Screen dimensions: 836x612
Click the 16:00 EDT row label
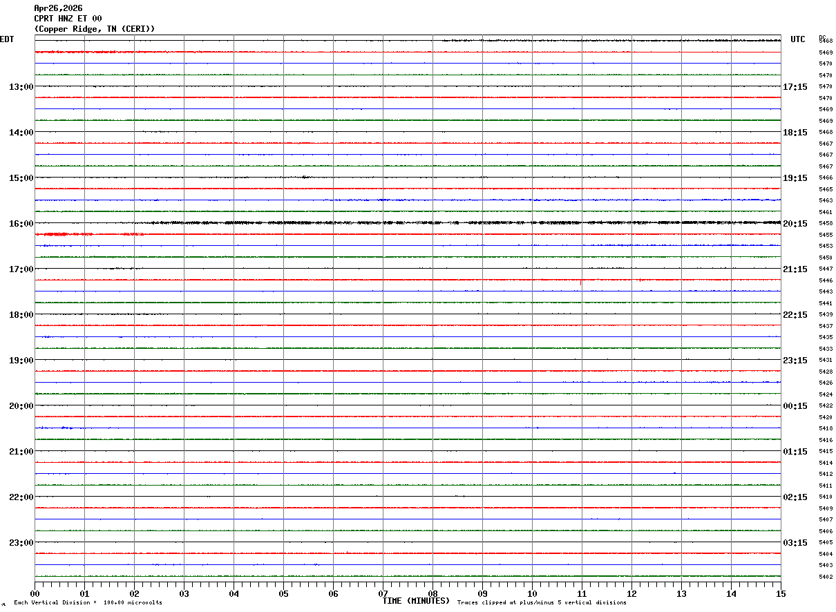(x=21, y=223)
